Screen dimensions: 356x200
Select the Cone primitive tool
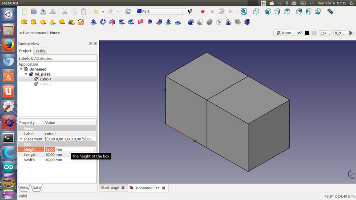[53, 22]
